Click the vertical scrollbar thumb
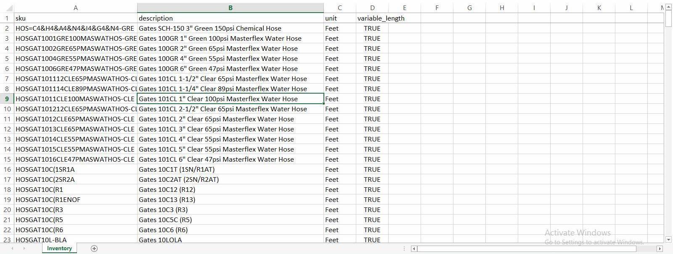The image size is (673, 254). 669,19
